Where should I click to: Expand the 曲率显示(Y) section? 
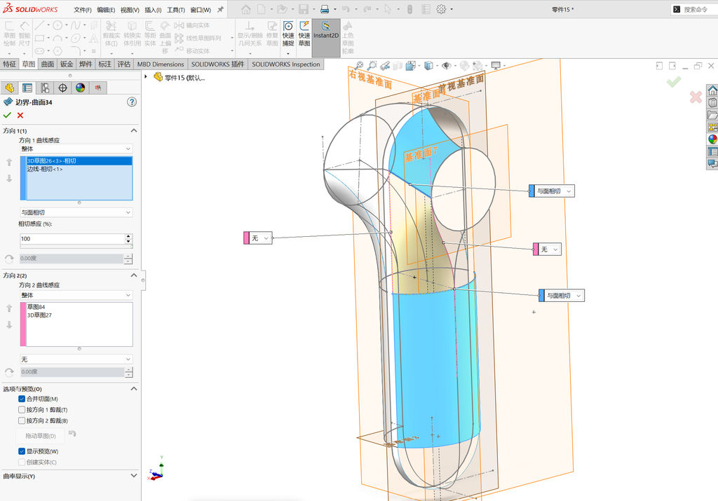(x=134, y=475)
